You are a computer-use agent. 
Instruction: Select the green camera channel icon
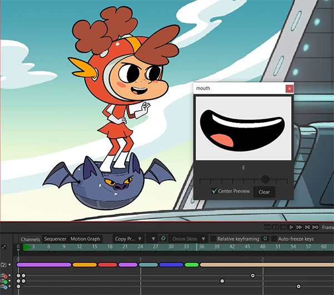(4, 281)
